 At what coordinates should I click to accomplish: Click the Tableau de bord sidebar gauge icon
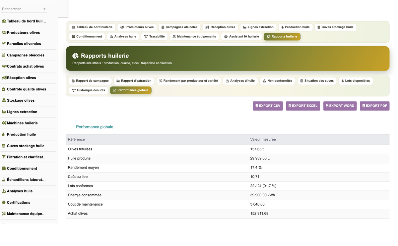pos(4,21)
